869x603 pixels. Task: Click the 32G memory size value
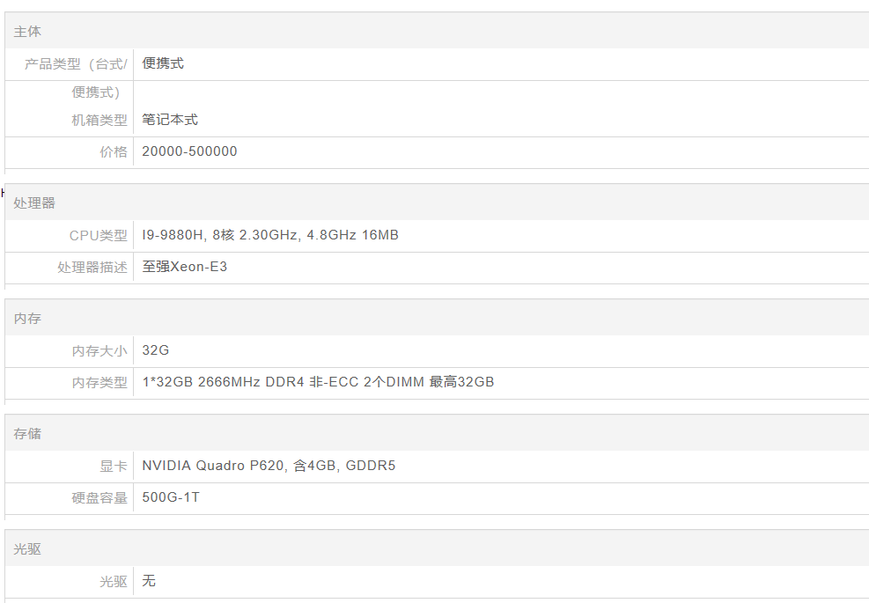[156, 350]
